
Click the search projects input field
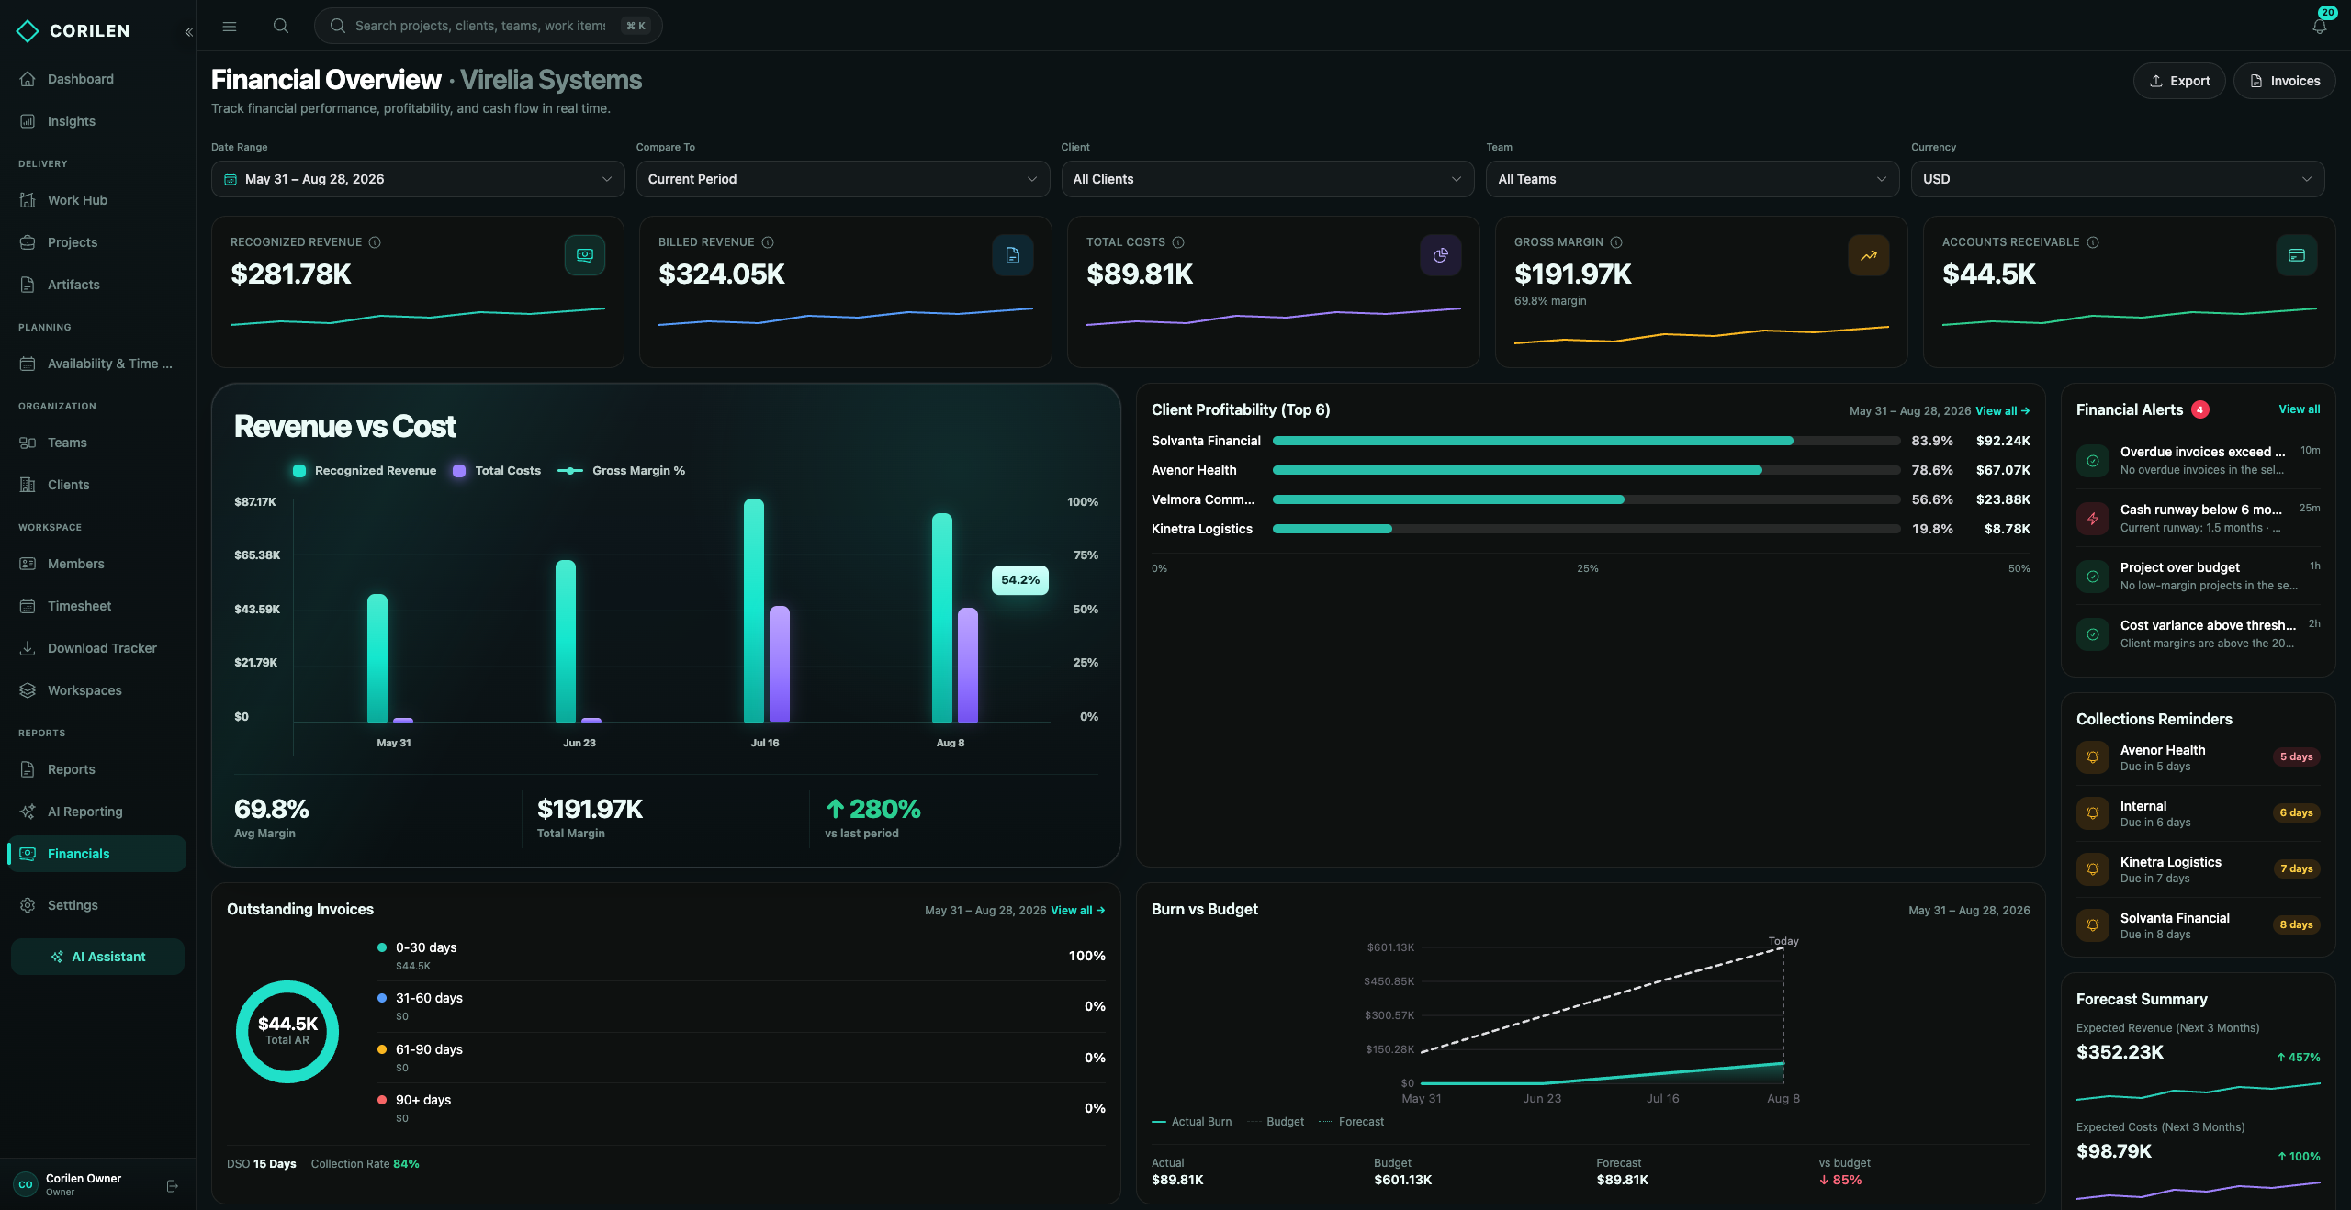point(488,26)
